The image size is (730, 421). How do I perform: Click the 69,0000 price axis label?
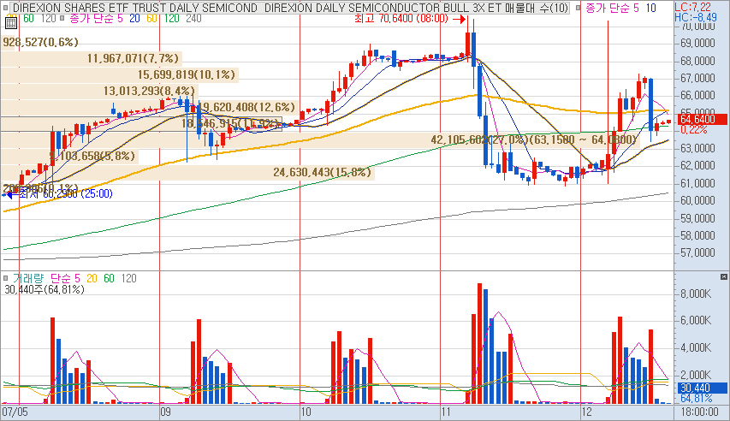(697, 44)
